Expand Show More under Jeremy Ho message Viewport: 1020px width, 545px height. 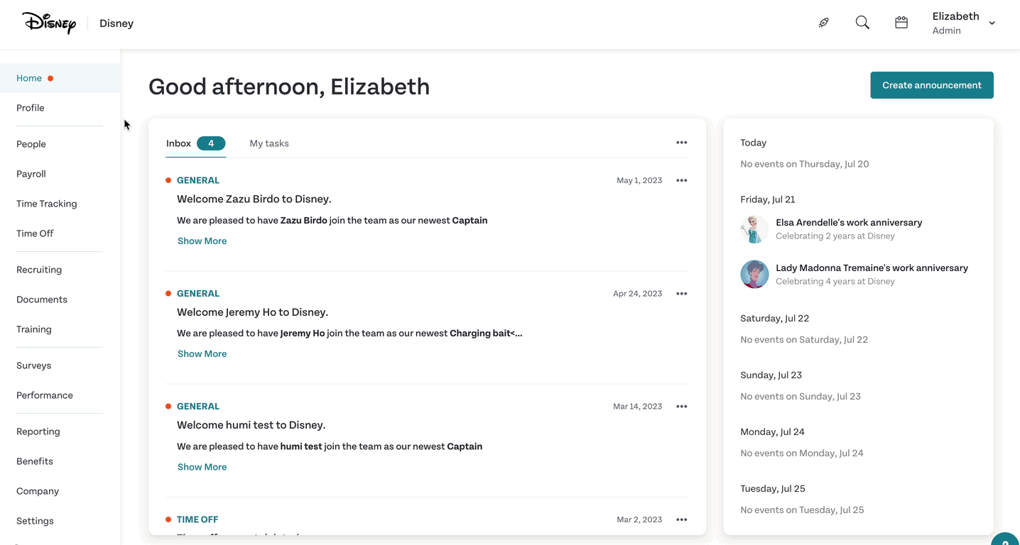(202, 354)
